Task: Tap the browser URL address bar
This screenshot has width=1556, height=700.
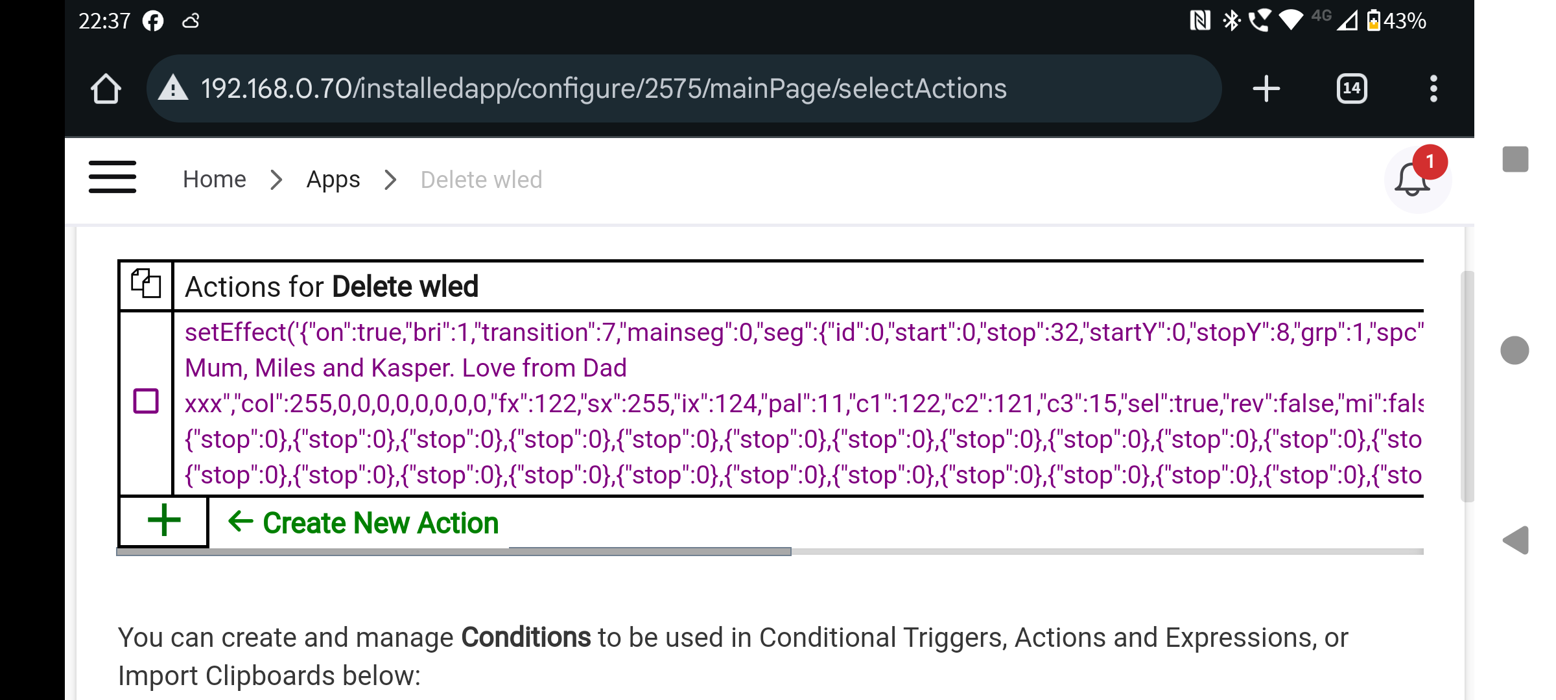Action: tap(684, 89)
